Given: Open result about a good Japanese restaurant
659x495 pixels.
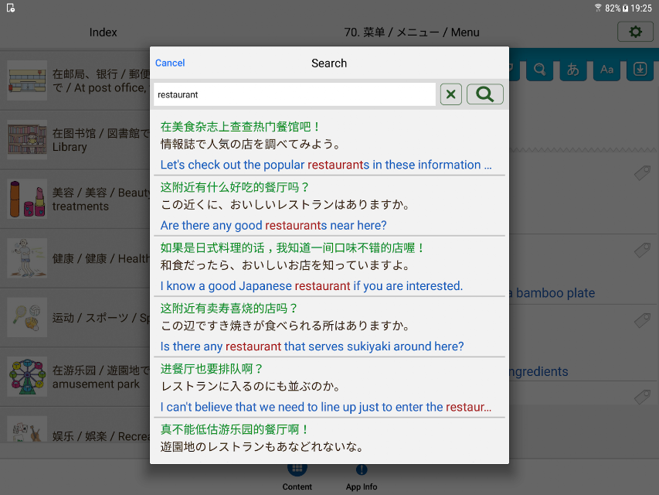Looking at the screenshot, I should pos(328,266).
